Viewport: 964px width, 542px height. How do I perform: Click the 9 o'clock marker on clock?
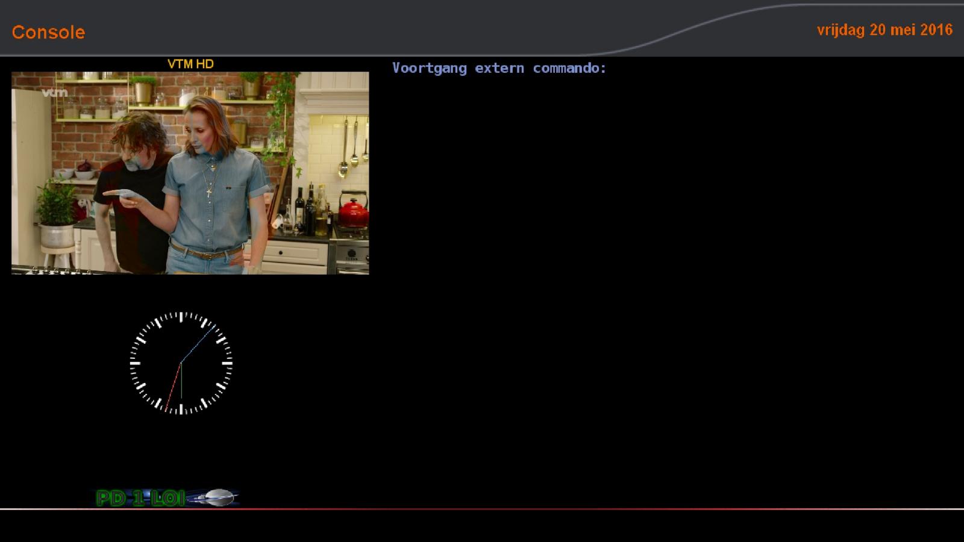coord(135,363)
